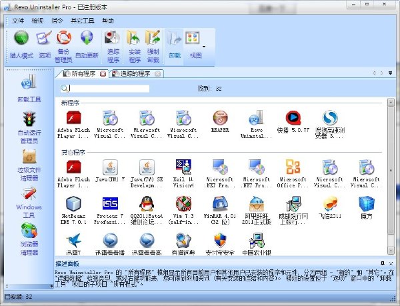The width and height of the screenshot is (400, 306).
Task: Close the All Programs (所有程序) tab
Action: [x=103, y=74]
